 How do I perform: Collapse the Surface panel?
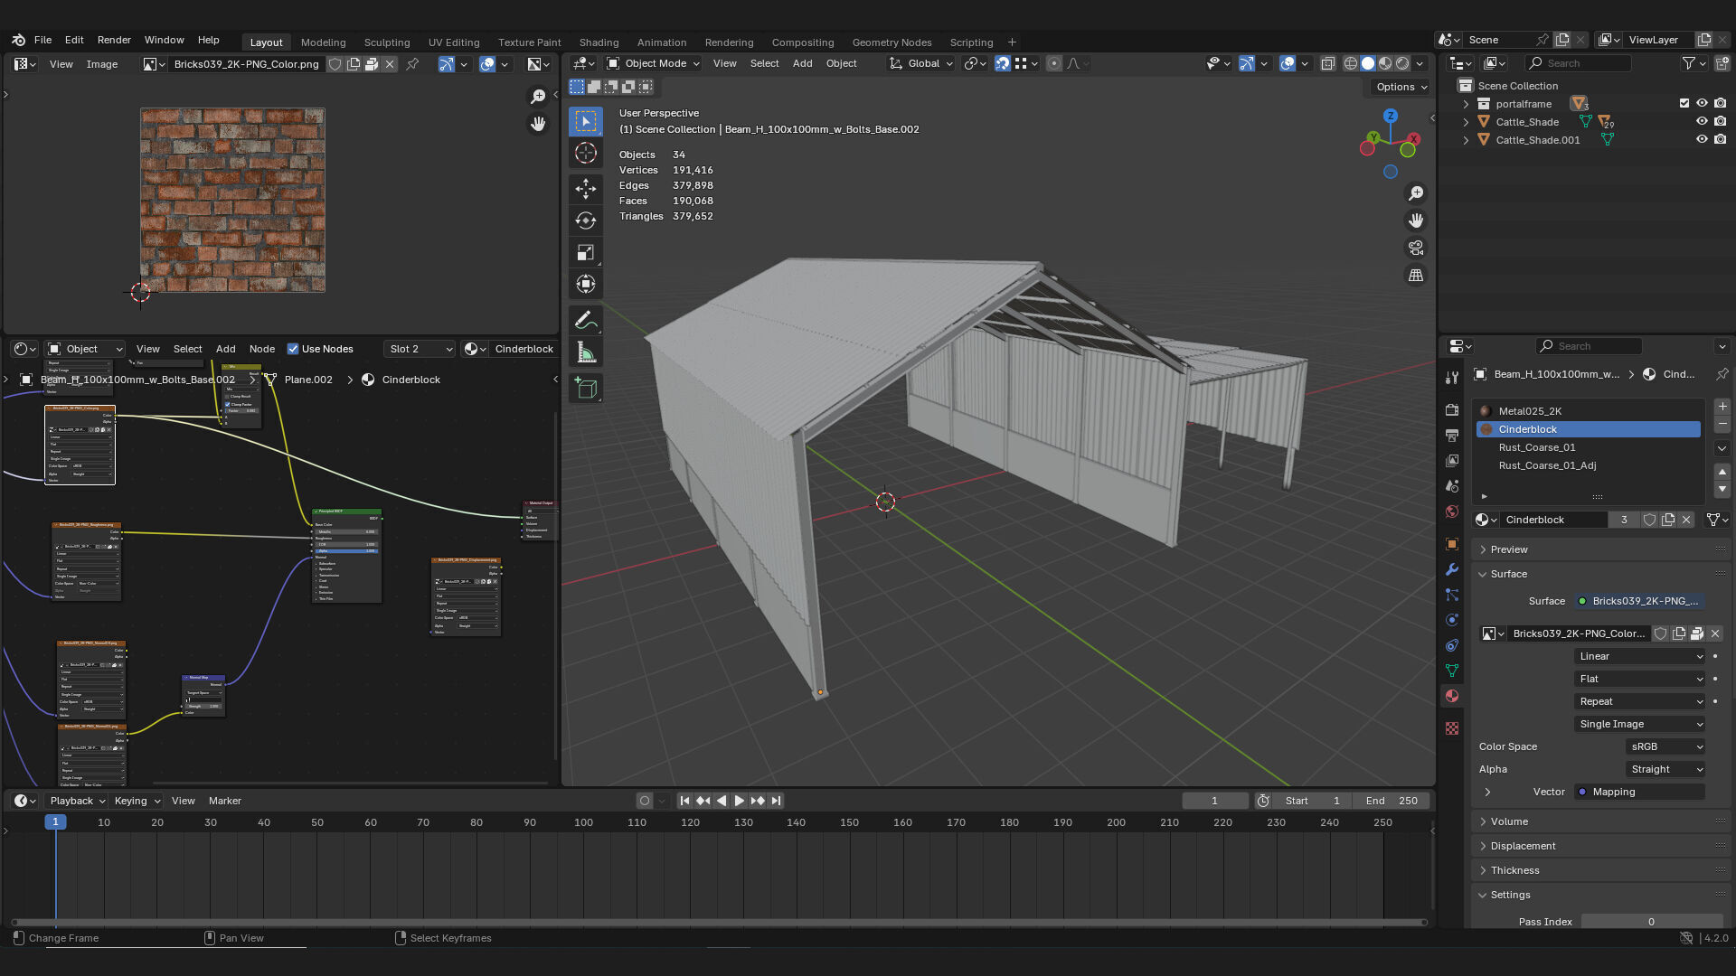point(1508,574)
